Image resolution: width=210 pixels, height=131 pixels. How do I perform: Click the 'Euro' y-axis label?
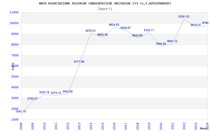(x=13, y=67)
